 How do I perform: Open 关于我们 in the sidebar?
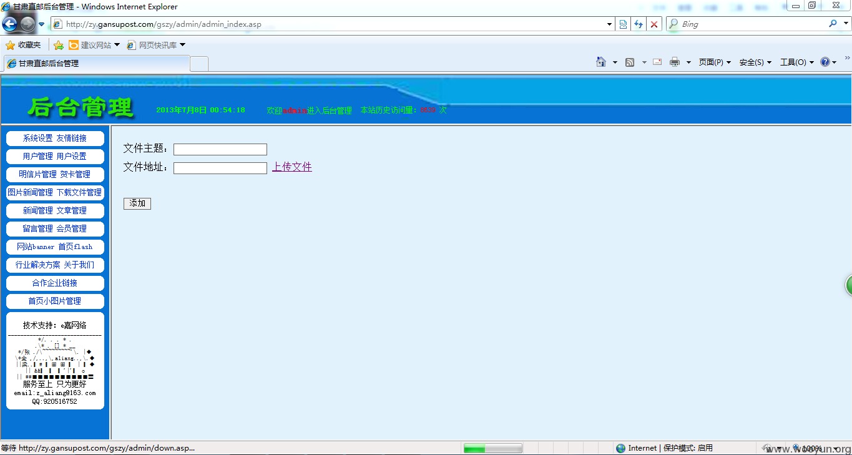(79, 265)
